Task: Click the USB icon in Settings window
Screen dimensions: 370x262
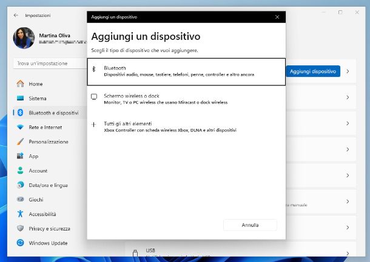Action: coord(135,253)
